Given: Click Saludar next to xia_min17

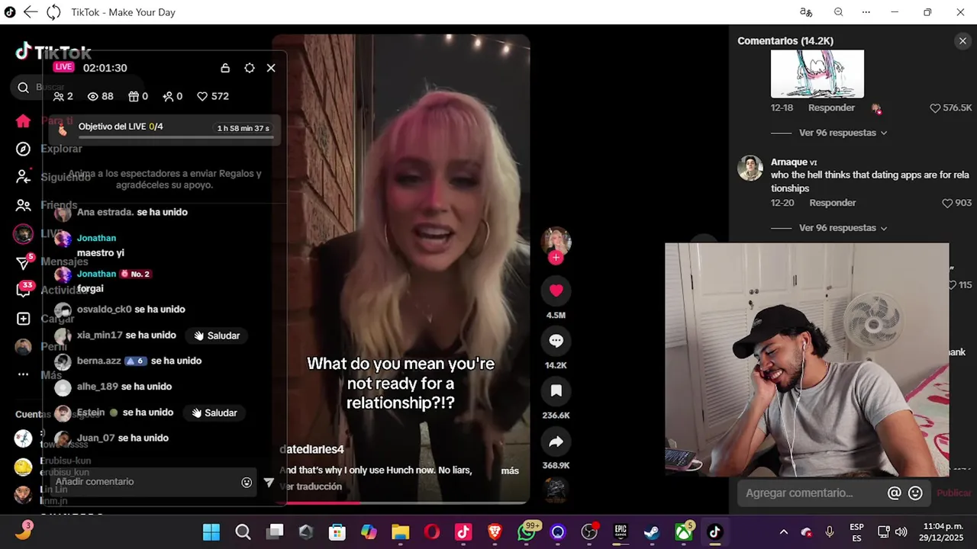Looking at the screenshot, I should tap(217, 335).
